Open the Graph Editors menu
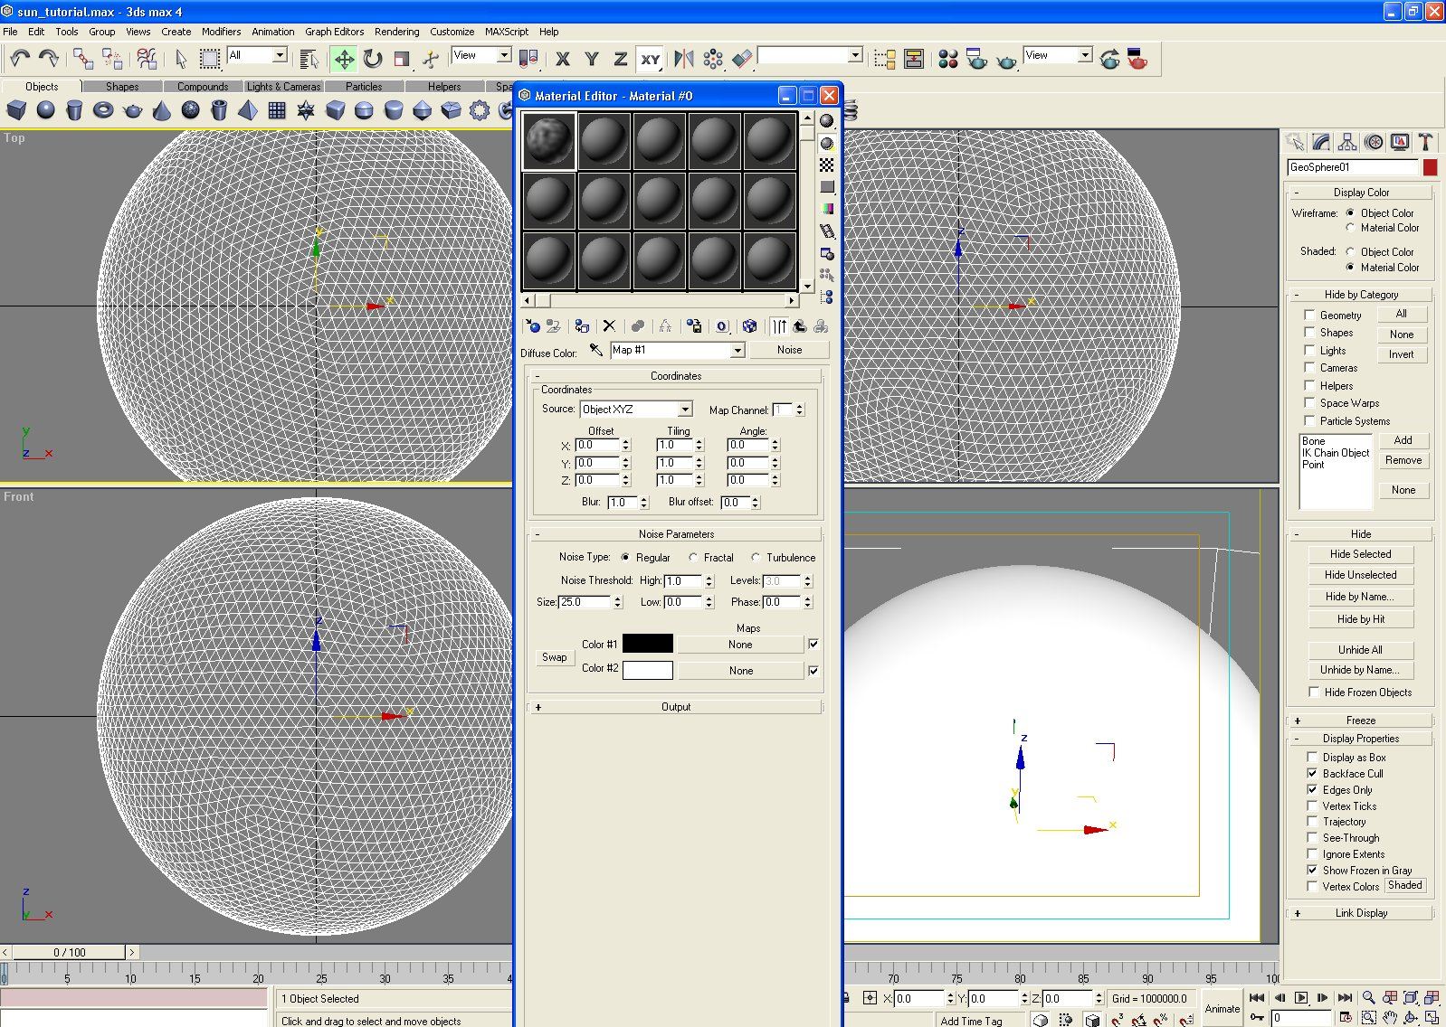1446x1027 pixels. click(x=334, y=32)
